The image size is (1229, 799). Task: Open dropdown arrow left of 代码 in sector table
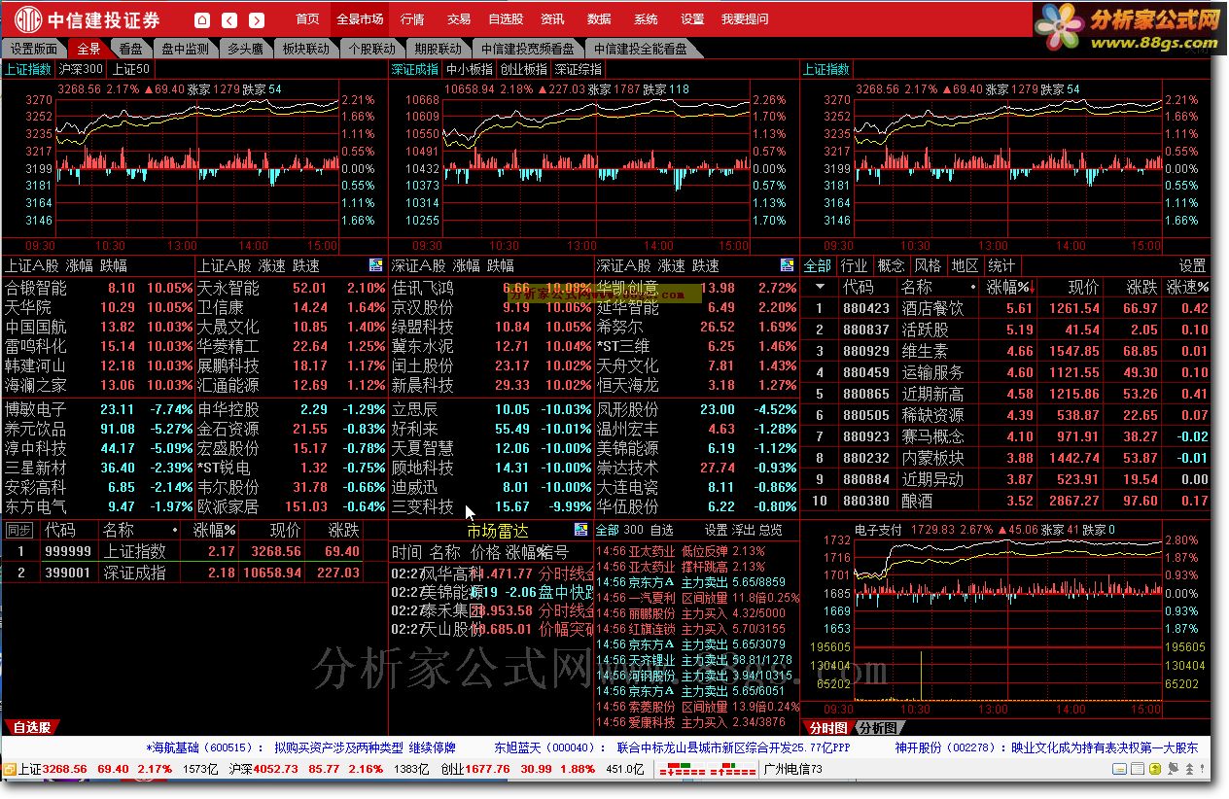820,288
